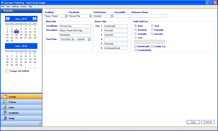Click the time spinner beside 8:00 PM
Screen dimensions: 218x131
(89, 39)
